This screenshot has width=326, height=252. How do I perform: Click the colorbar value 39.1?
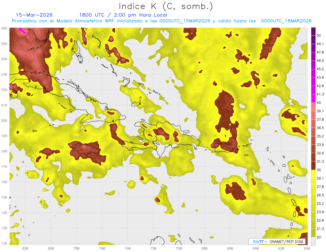pyautogui.click(x=320, y=111)
